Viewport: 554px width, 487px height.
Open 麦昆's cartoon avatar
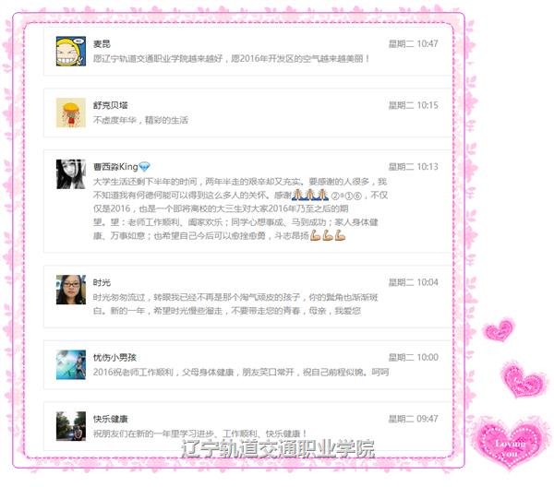71,51
